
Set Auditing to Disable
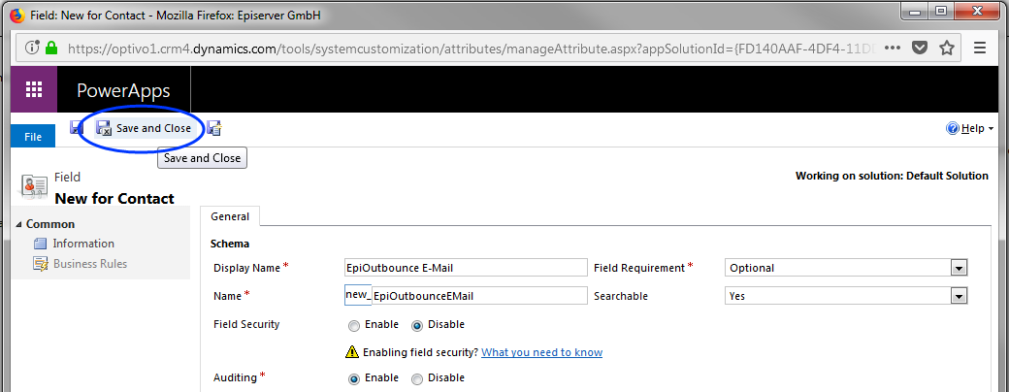(418, 378)
